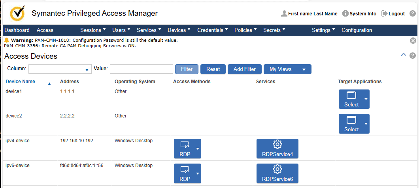Open the Credentials menu
Screen dimensions: 419x188
tap(213, 30)
